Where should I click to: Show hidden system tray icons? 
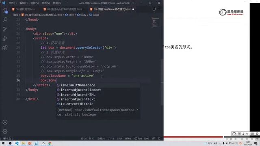(x=220, y=143)
